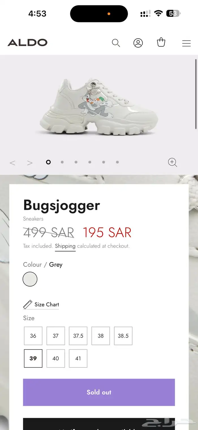The height and width of the screenshot is (430, 198).
Task: Select size 38.5
Action: point(123,336)
